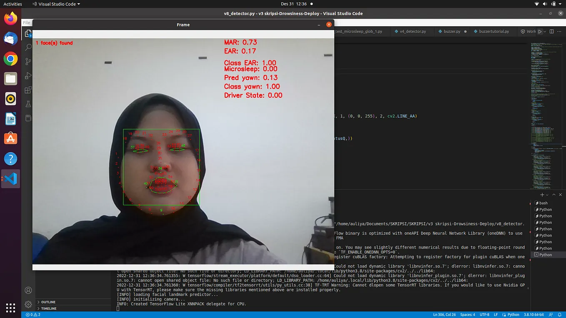Open the run button dropdown chevron
Image resolution: width=566 pixels, height=318 pixels.
[x=545, y=31]
